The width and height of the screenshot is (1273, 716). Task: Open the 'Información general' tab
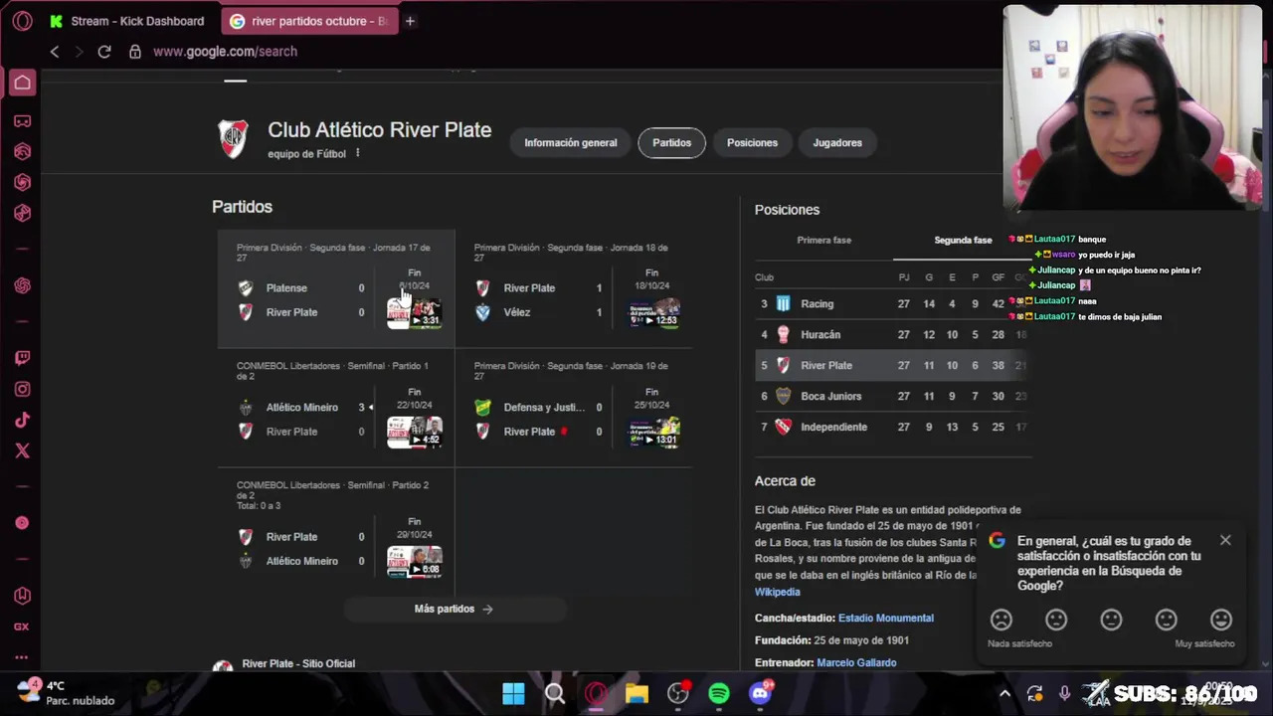[x=571, y=142]
